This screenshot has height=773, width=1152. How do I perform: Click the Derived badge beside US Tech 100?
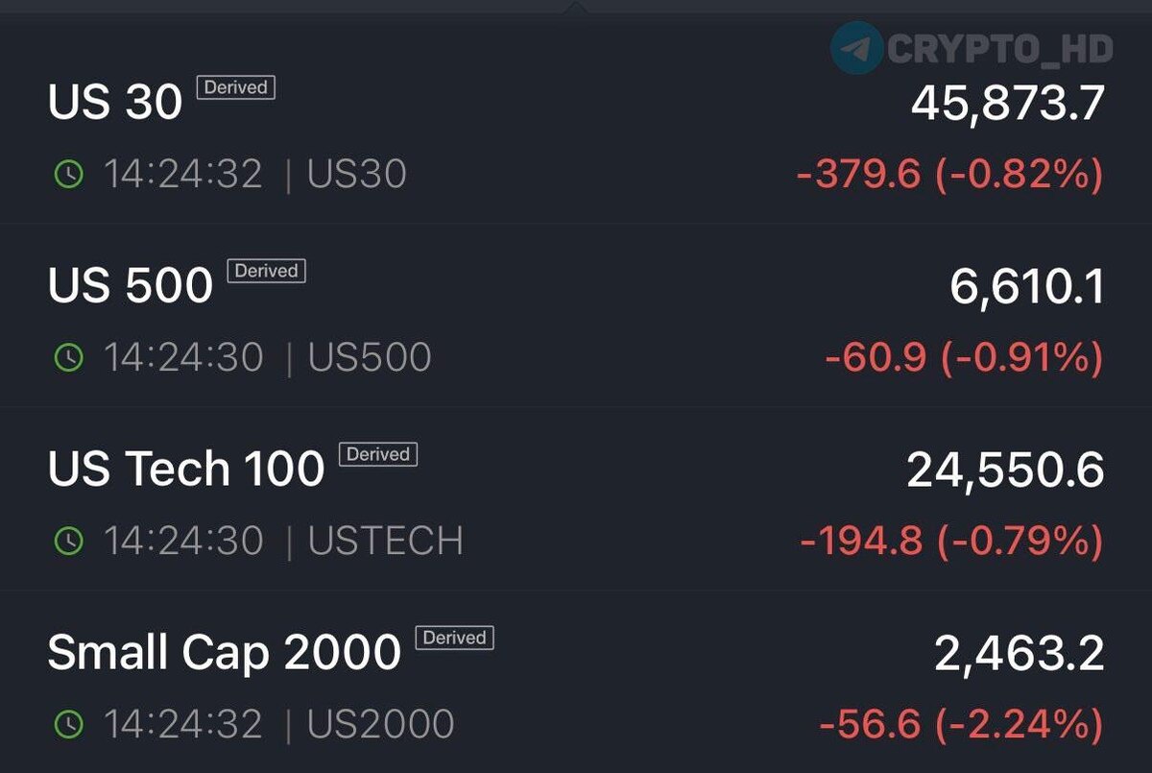[378, 454]
